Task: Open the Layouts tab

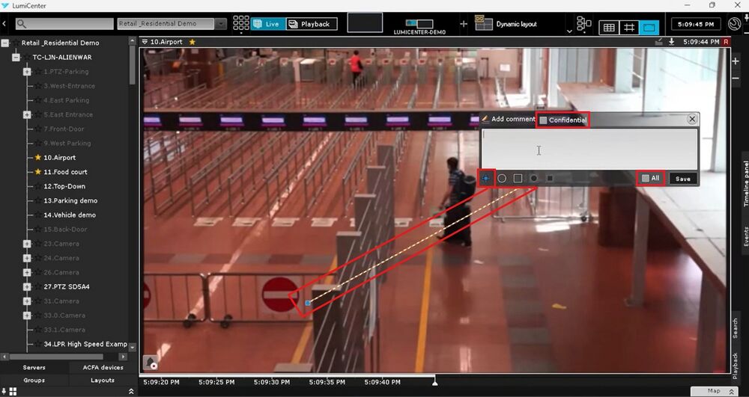Action: [103, 380]
